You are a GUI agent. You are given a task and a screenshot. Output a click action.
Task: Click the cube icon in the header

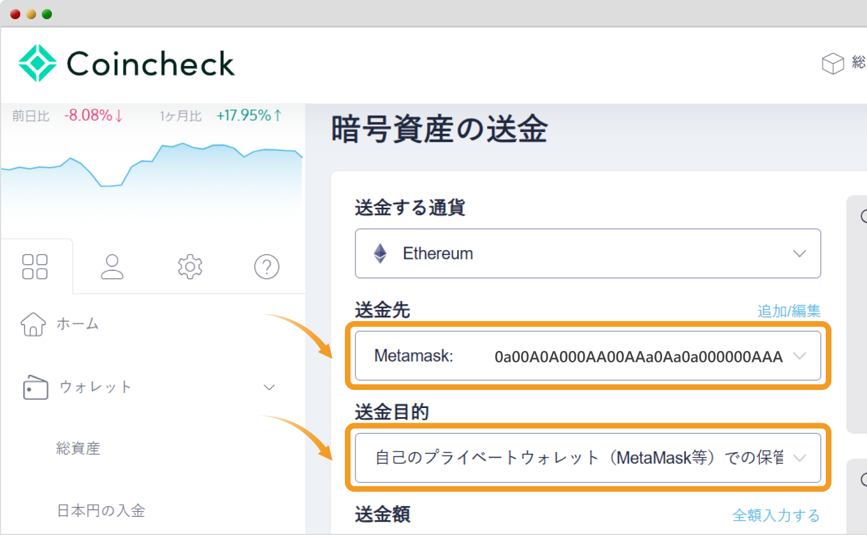tap(833, 63)
